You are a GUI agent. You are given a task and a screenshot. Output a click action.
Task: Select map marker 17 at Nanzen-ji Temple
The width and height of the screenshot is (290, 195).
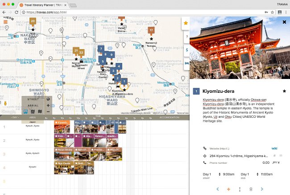point(151,31)
